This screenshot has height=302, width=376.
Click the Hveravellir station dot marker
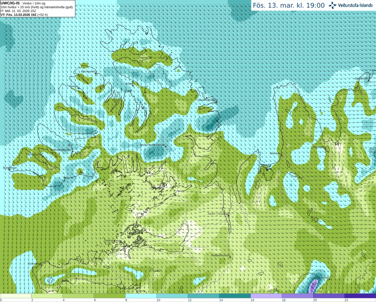[330, 279]
